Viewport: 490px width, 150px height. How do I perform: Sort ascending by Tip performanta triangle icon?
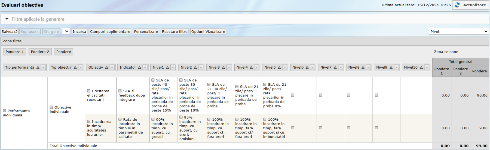point(38,68)
